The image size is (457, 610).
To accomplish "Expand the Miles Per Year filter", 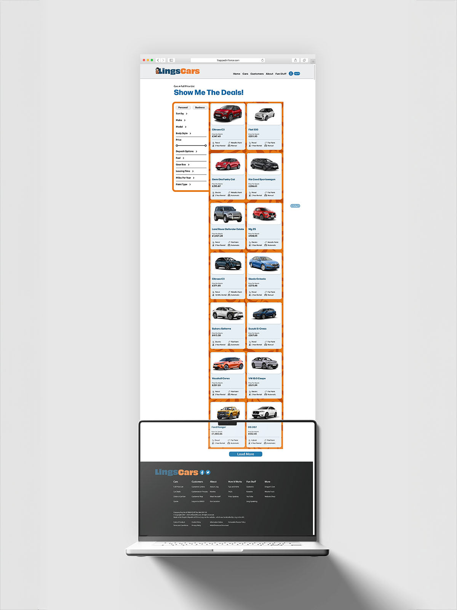I will point(185,178).
